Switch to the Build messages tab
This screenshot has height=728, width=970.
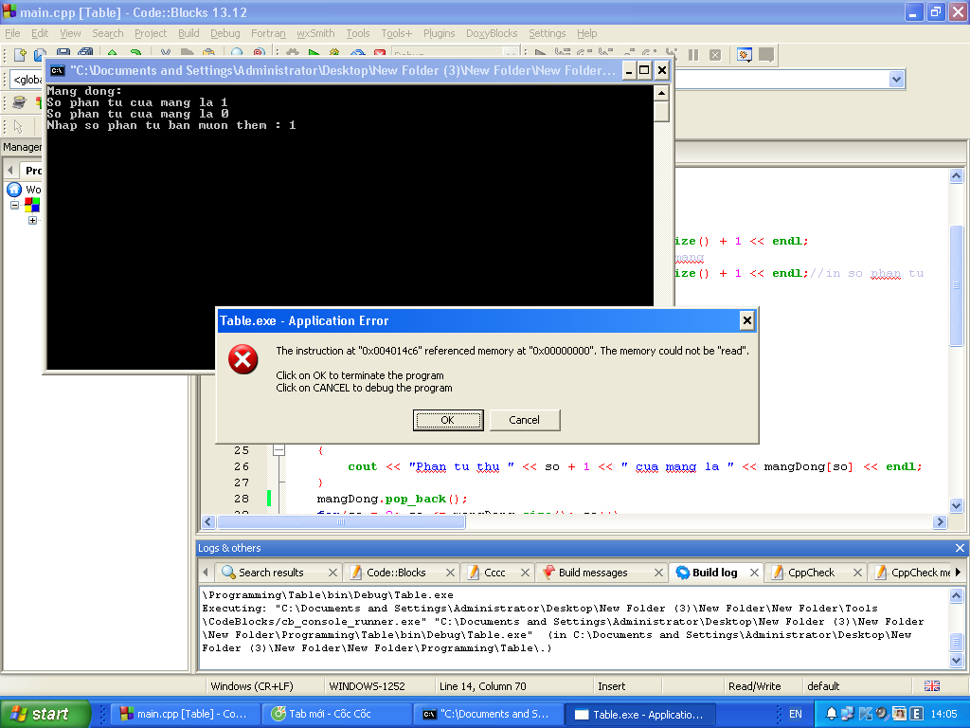[592, 573]
